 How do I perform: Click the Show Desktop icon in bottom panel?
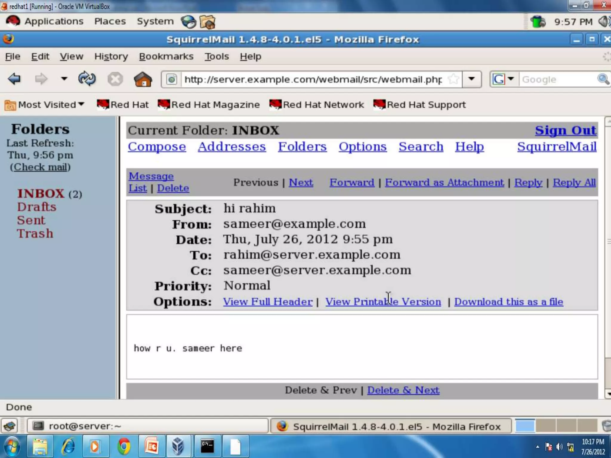click(10, 426)
